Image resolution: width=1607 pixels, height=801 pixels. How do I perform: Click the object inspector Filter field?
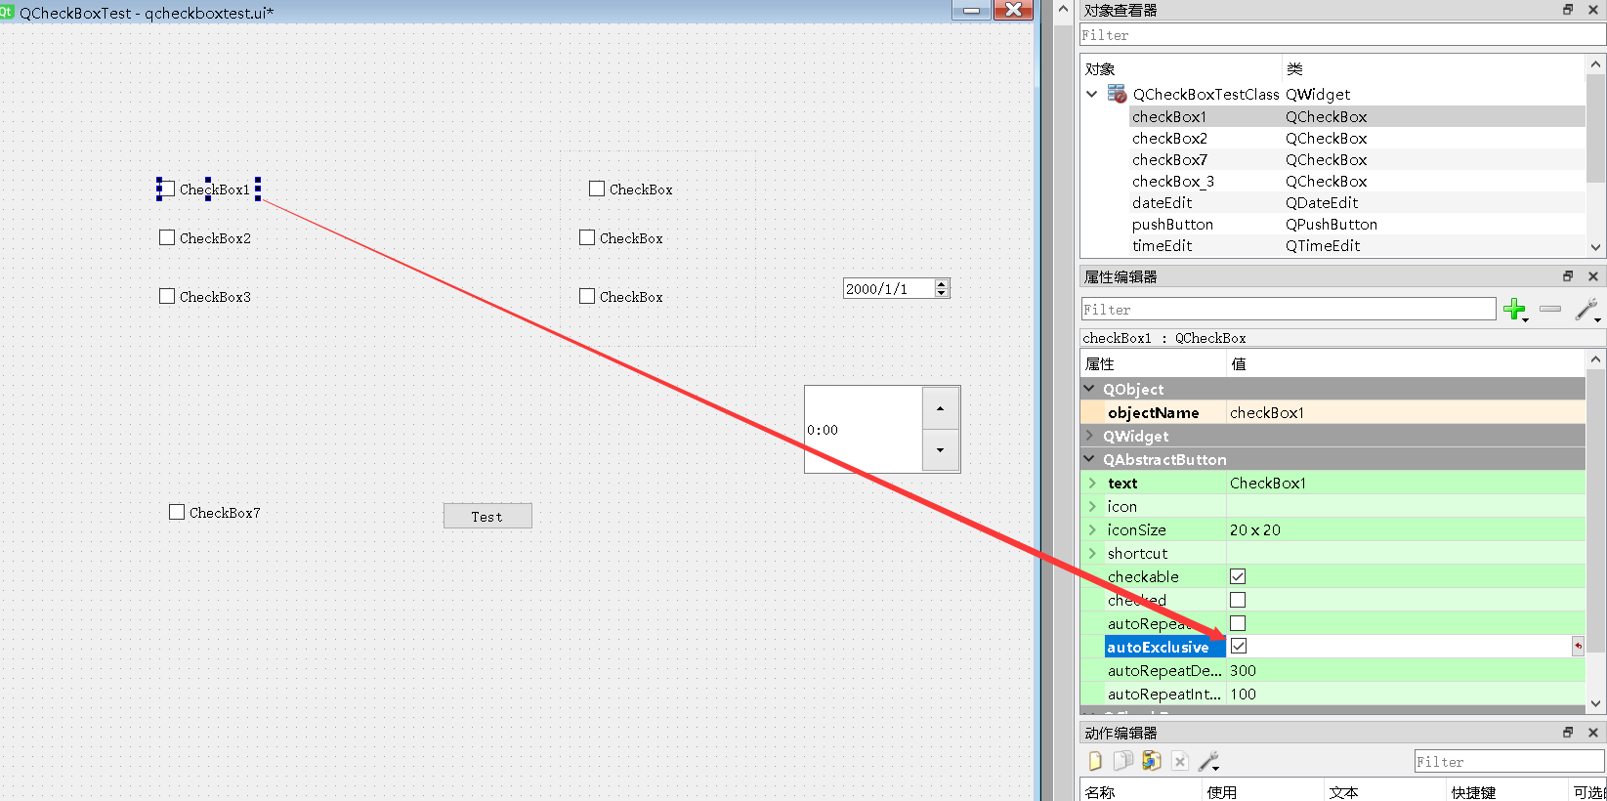[1341, 34]
